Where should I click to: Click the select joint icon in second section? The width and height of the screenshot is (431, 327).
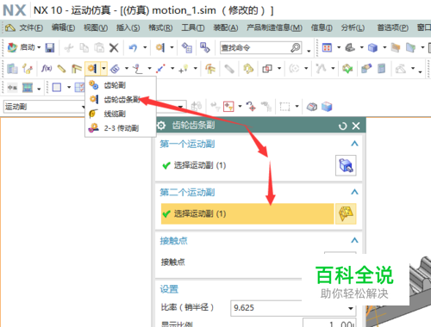(x=346, y=213)
